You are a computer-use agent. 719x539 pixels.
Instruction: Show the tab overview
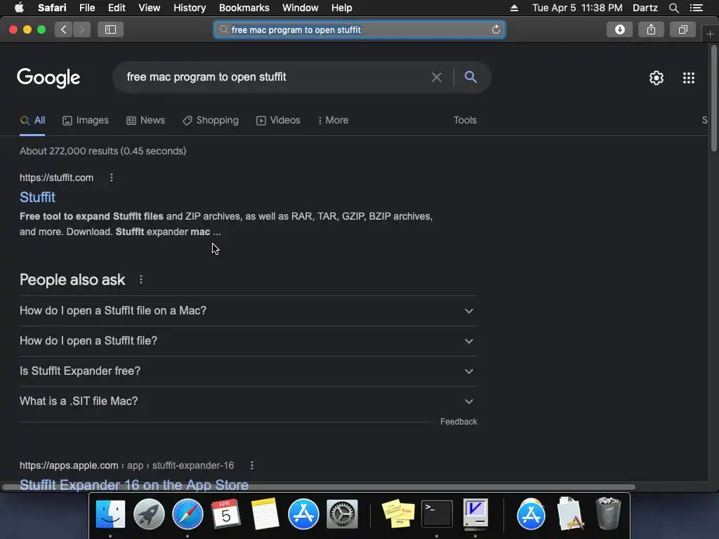[682, 29]
